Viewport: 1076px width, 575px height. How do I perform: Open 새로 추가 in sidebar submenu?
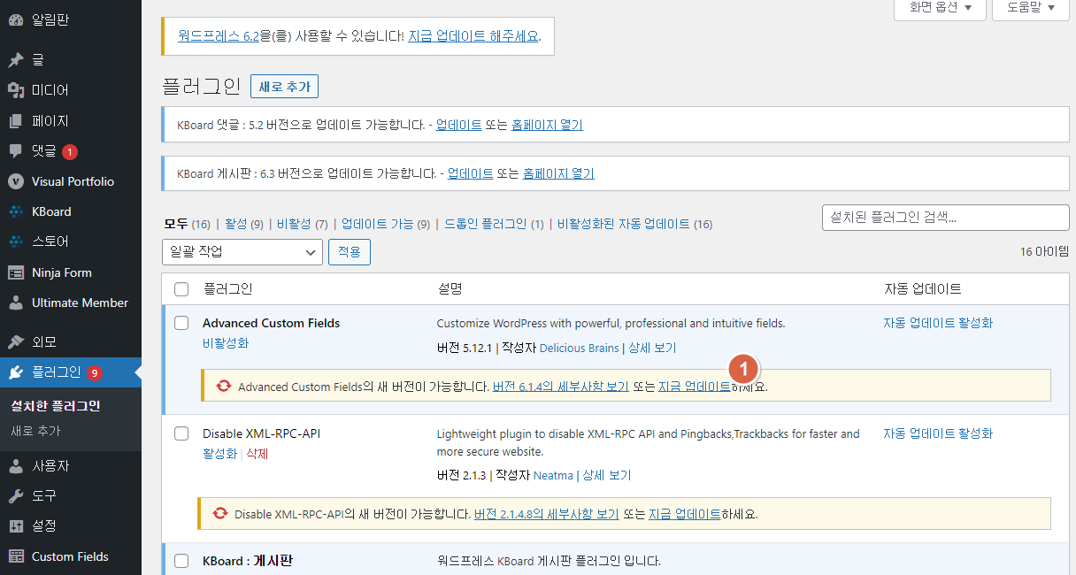coord(35,431)
